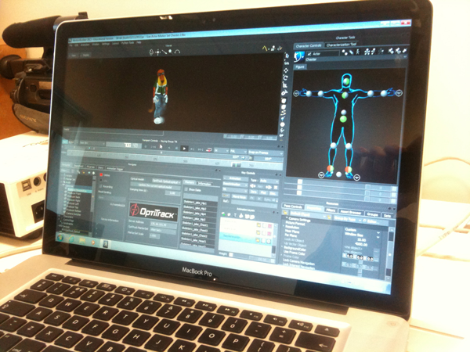
Task: Click the Server Address input field
Action: click(164, 224)
